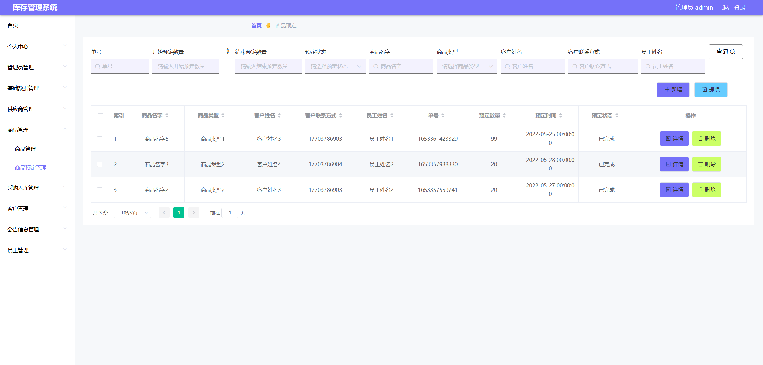763x365 pixels.
Task: Click 详情 button for order 1653357988330
Action: tap(674, 164)
